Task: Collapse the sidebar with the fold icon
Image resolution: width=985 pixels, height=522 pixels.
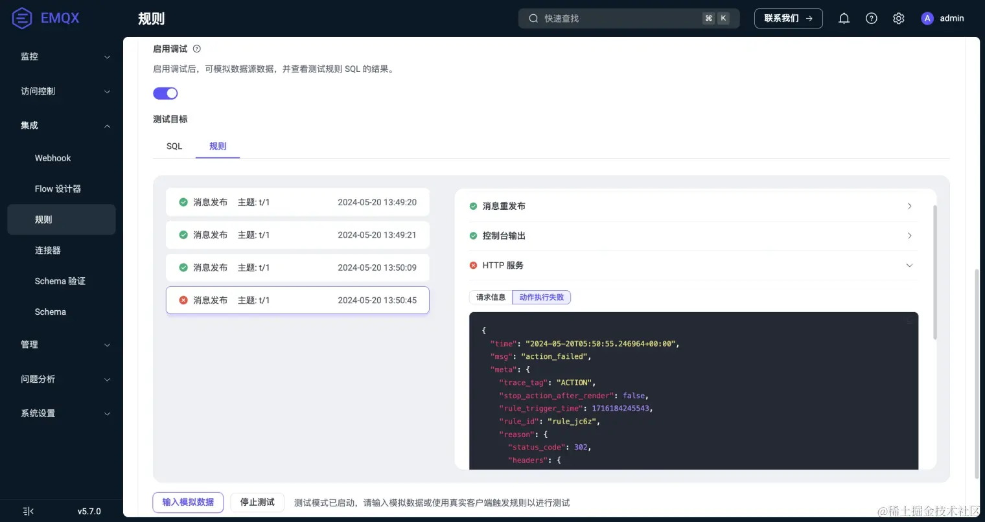Action: tap(28, 511)
